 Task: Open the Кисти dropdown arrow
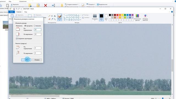60,20
